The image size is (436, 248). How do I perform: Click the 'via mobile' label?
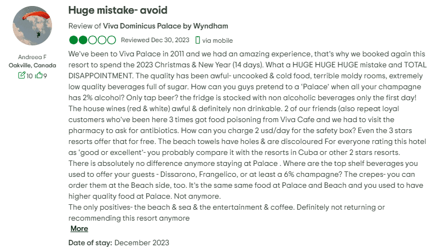[217, 40]
